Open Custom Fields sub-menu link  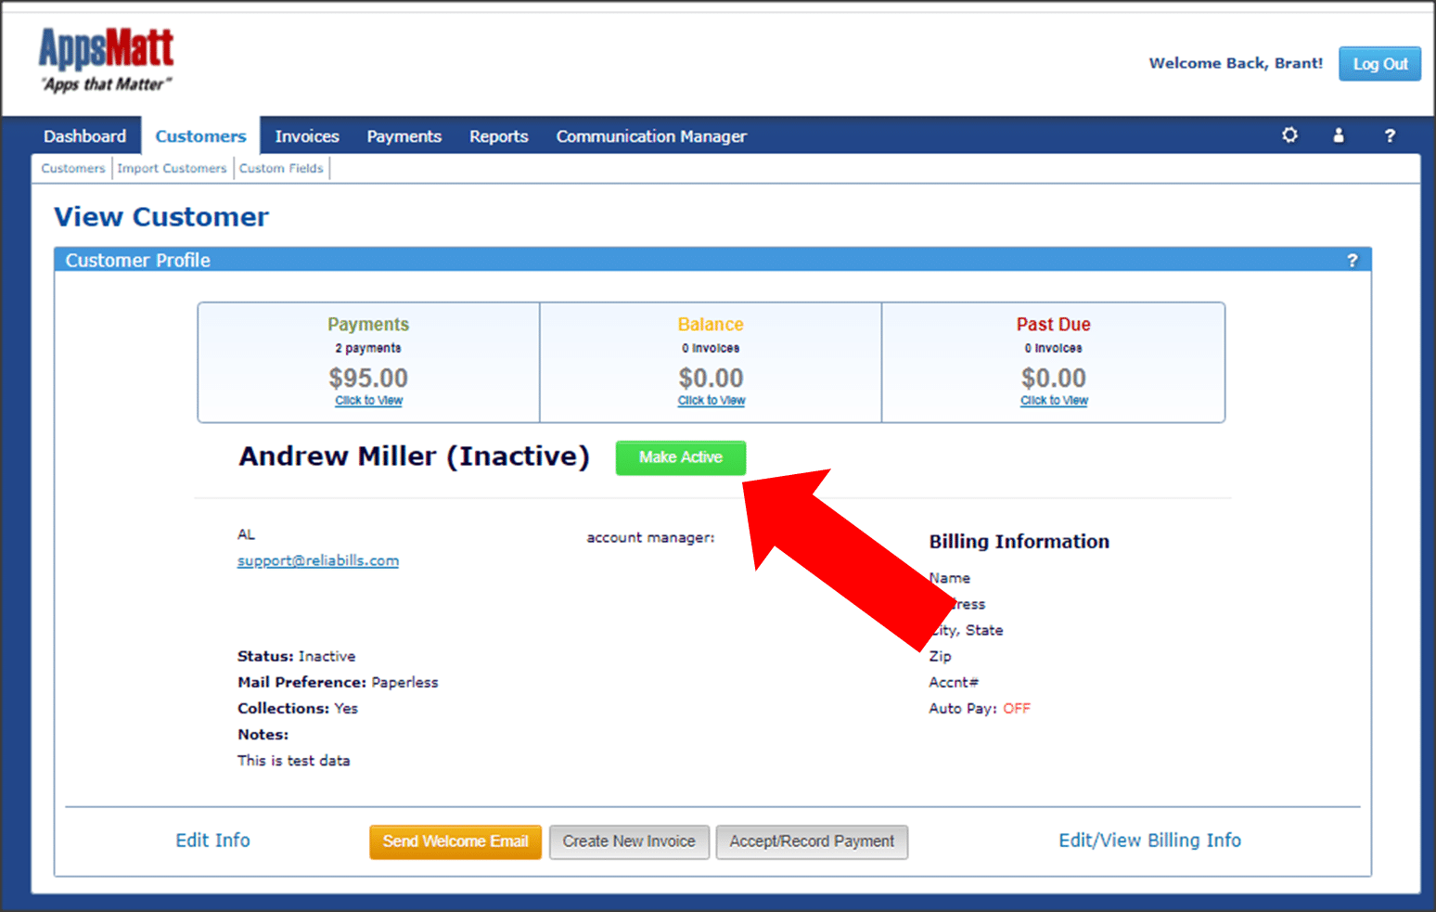pos(281,168)
